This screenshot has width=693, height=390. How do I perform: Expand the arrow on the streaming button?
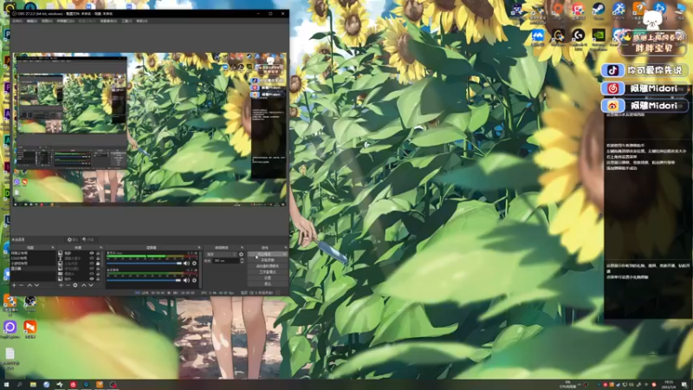pyautogui.click(x=284, y=254)
